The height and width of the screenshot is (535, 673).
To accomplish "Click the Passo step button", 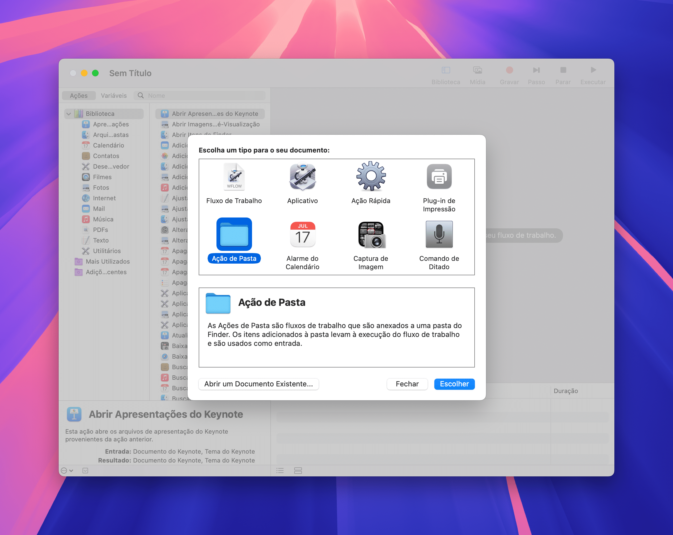I will point(536,75).
